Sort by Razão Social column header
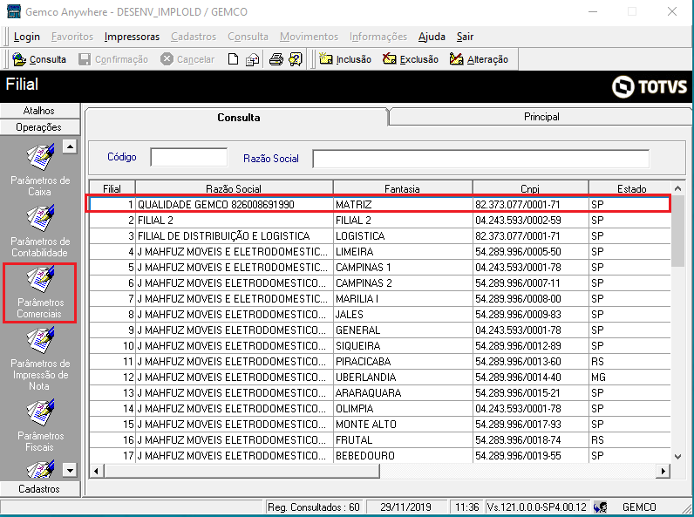 (x=234, y=188)
